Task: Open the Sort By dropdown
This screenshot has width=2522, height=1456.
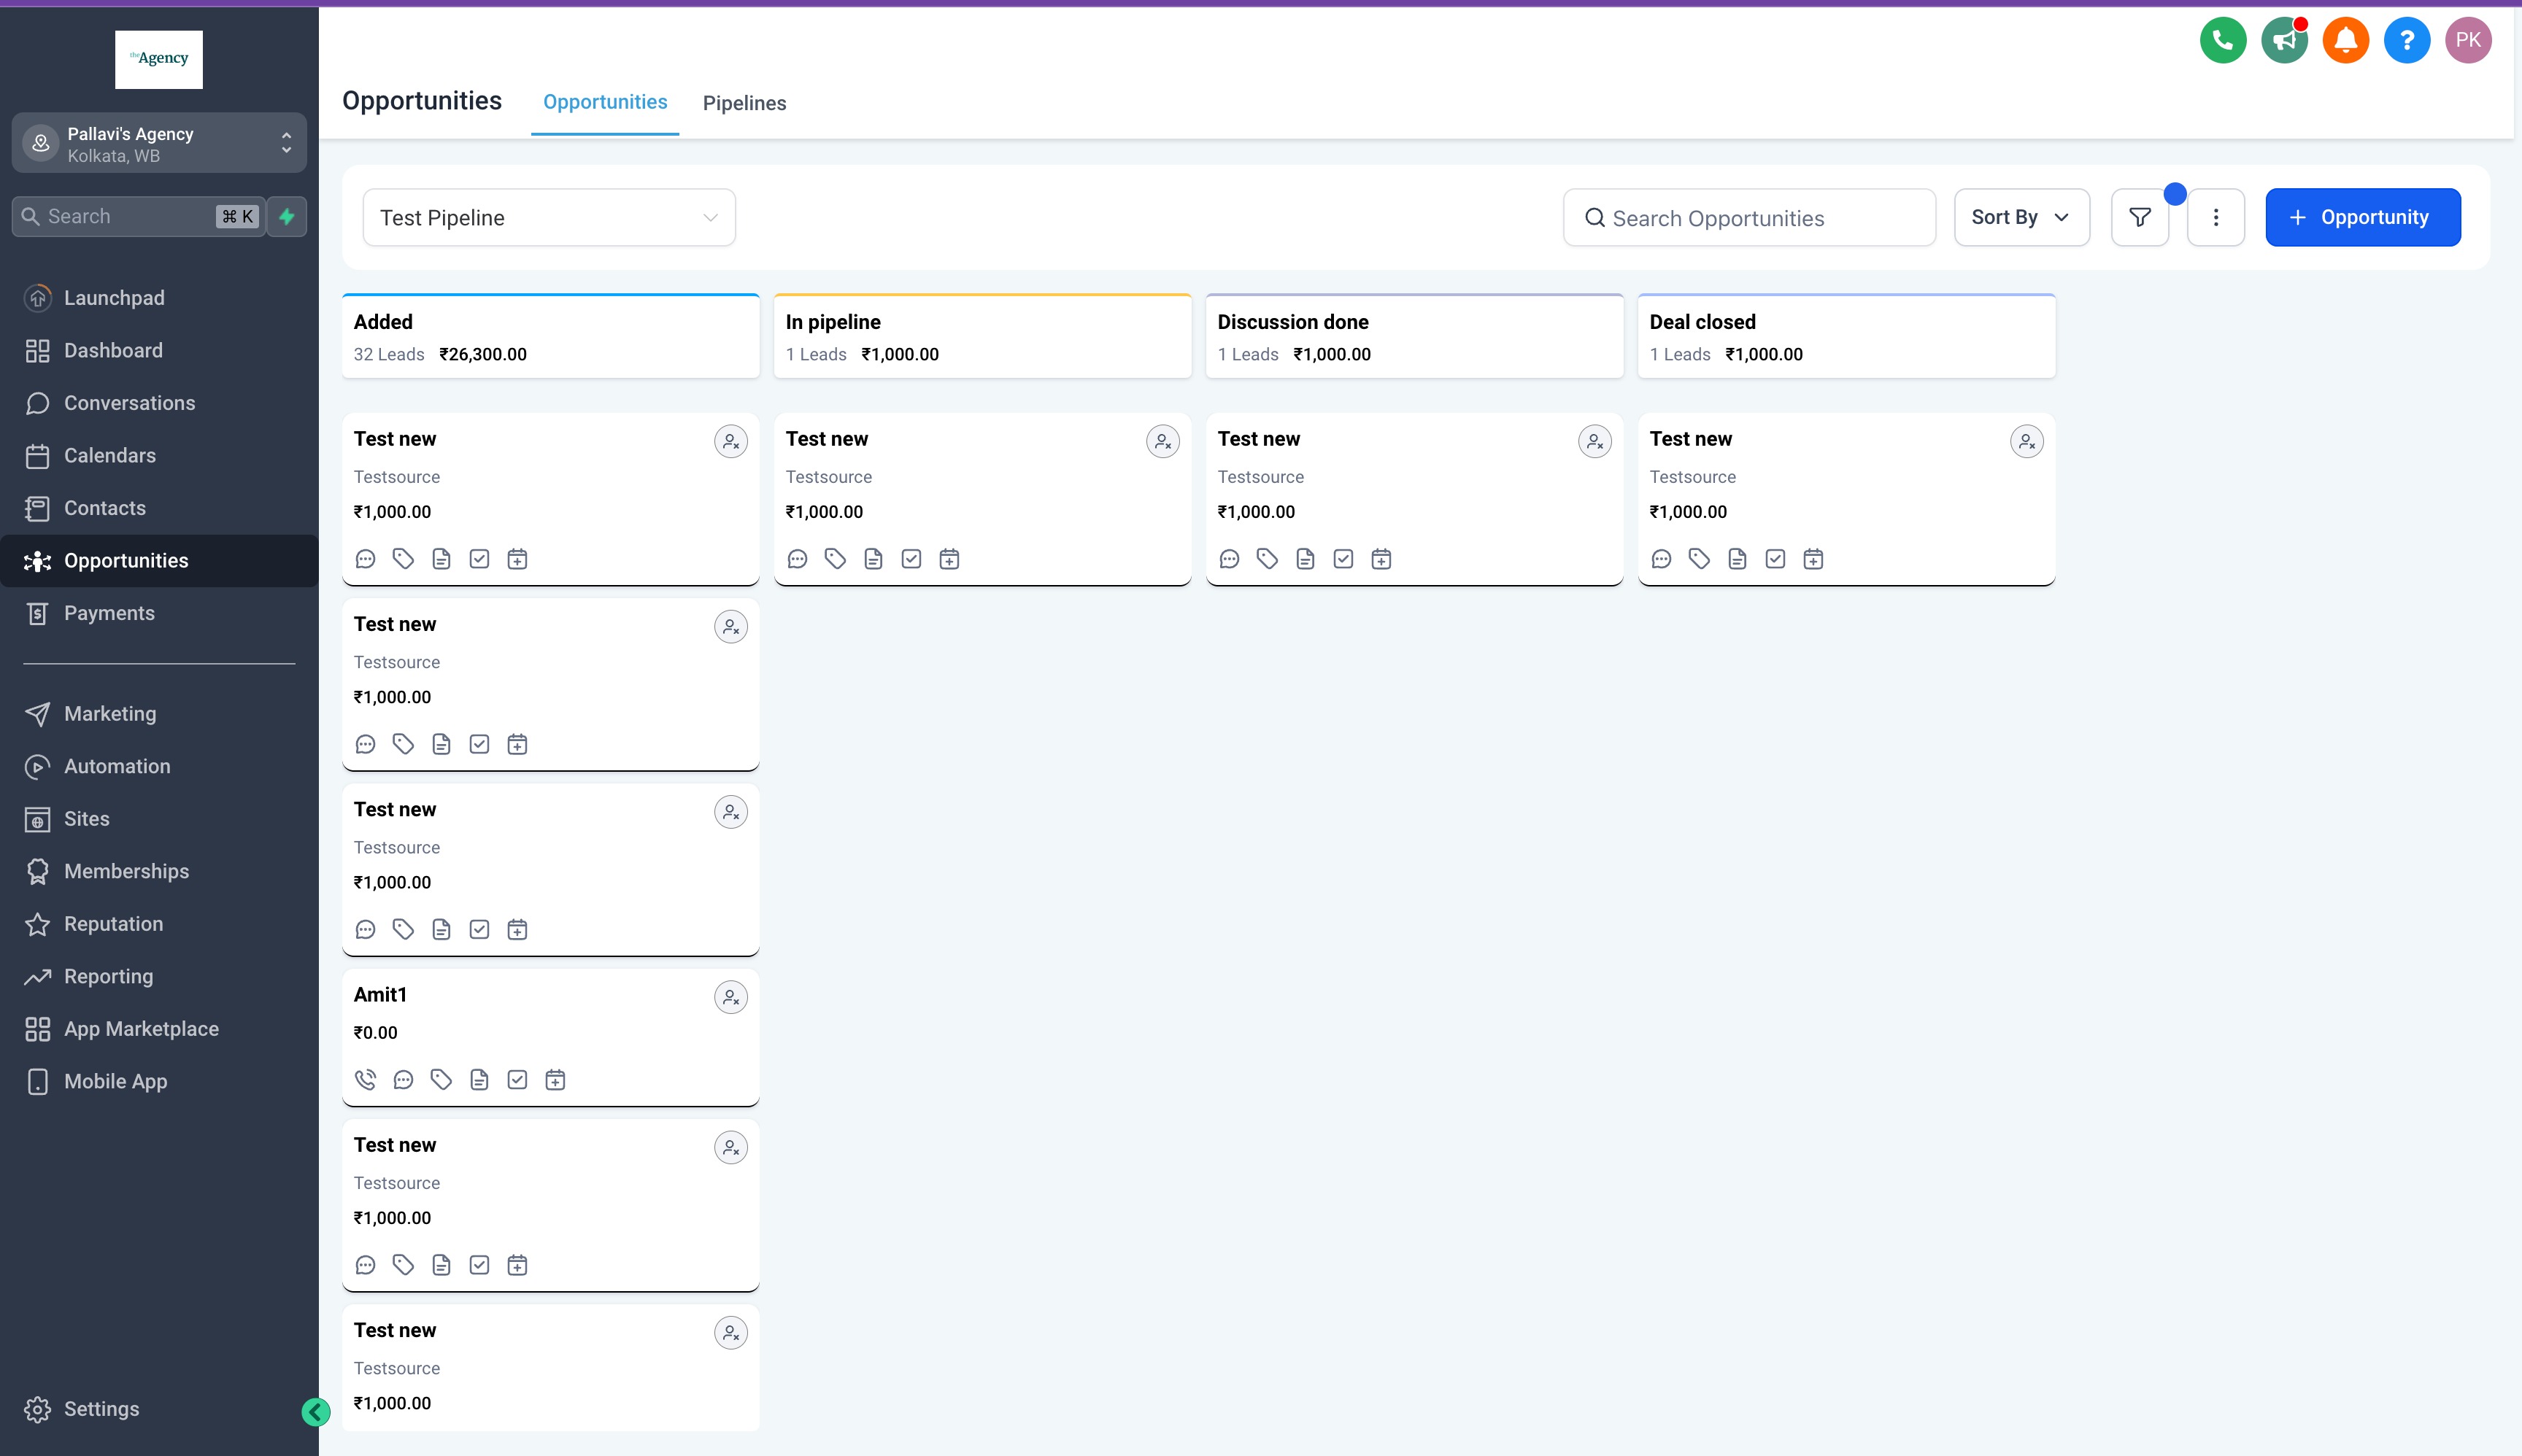Action: [x=2021, y=217]
